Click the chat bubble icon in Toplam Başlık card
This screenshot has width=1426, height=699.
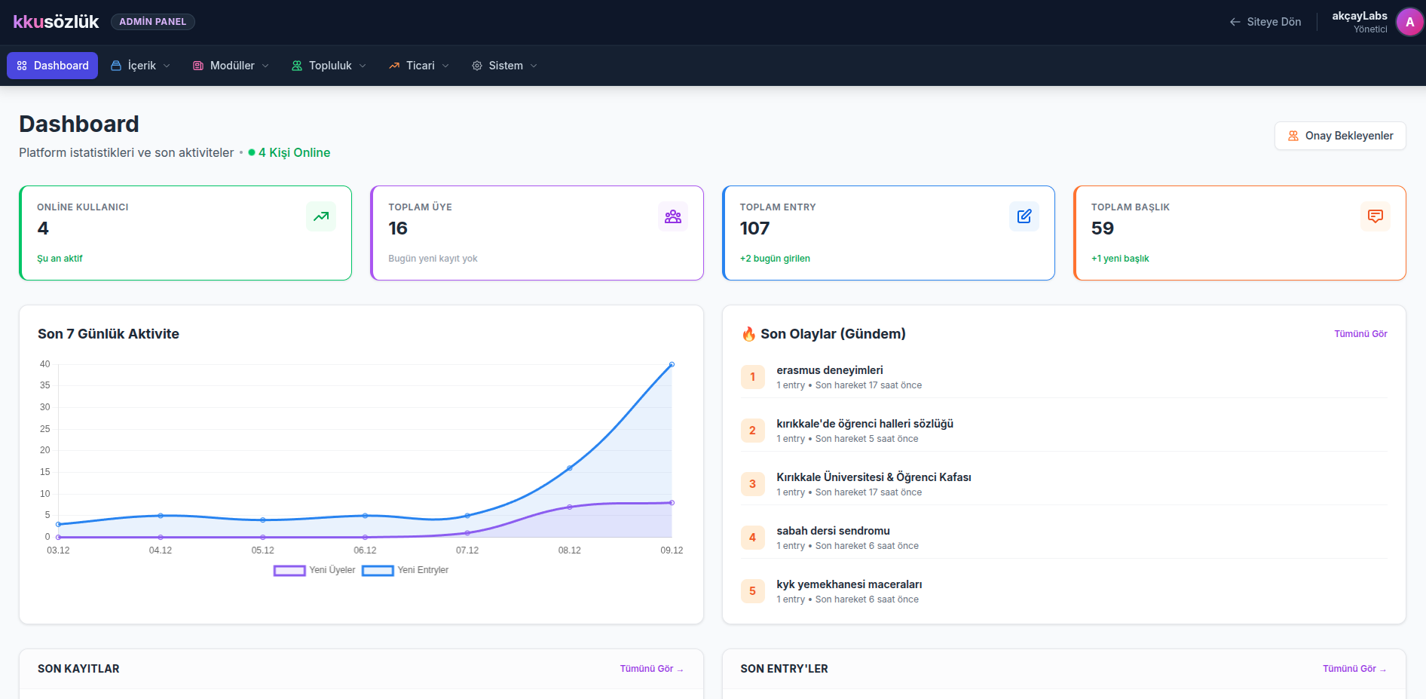coord(1375,216)
